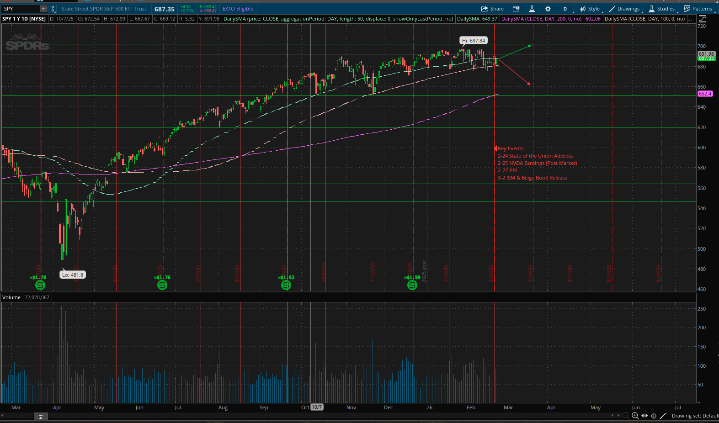Click the 691.98 price axis tag
The height and width of the screenshot is (423, 719).
pyautogui.click(x=706, y=54)
